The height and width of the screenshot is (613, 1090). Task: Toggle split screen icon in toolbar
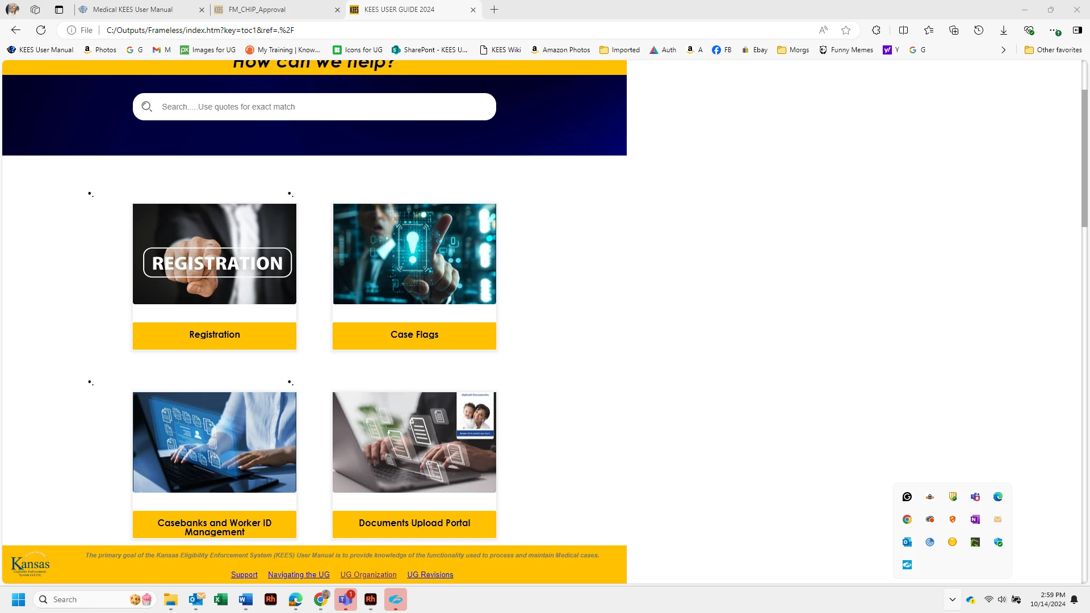point(903,30)
